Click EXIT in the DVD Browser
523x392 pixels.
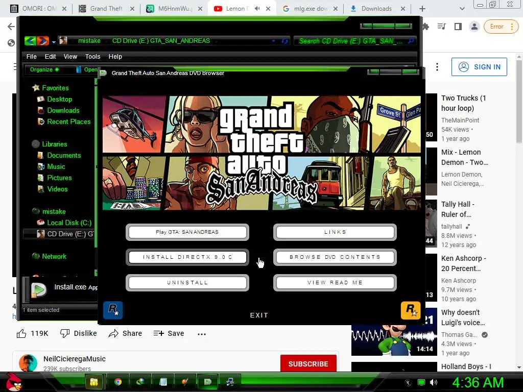tap(259, 315)
